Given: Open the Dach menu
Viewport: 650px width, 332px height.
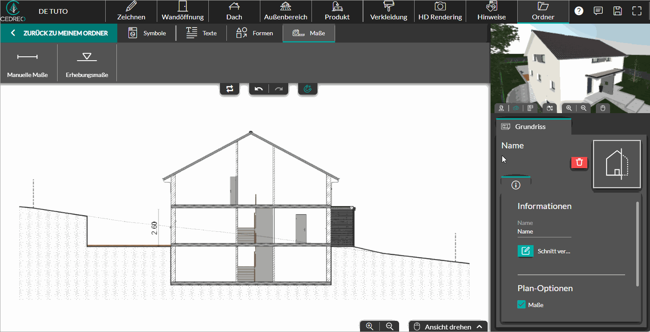Looking at the screenshot, I should click(x=234, y=12).
